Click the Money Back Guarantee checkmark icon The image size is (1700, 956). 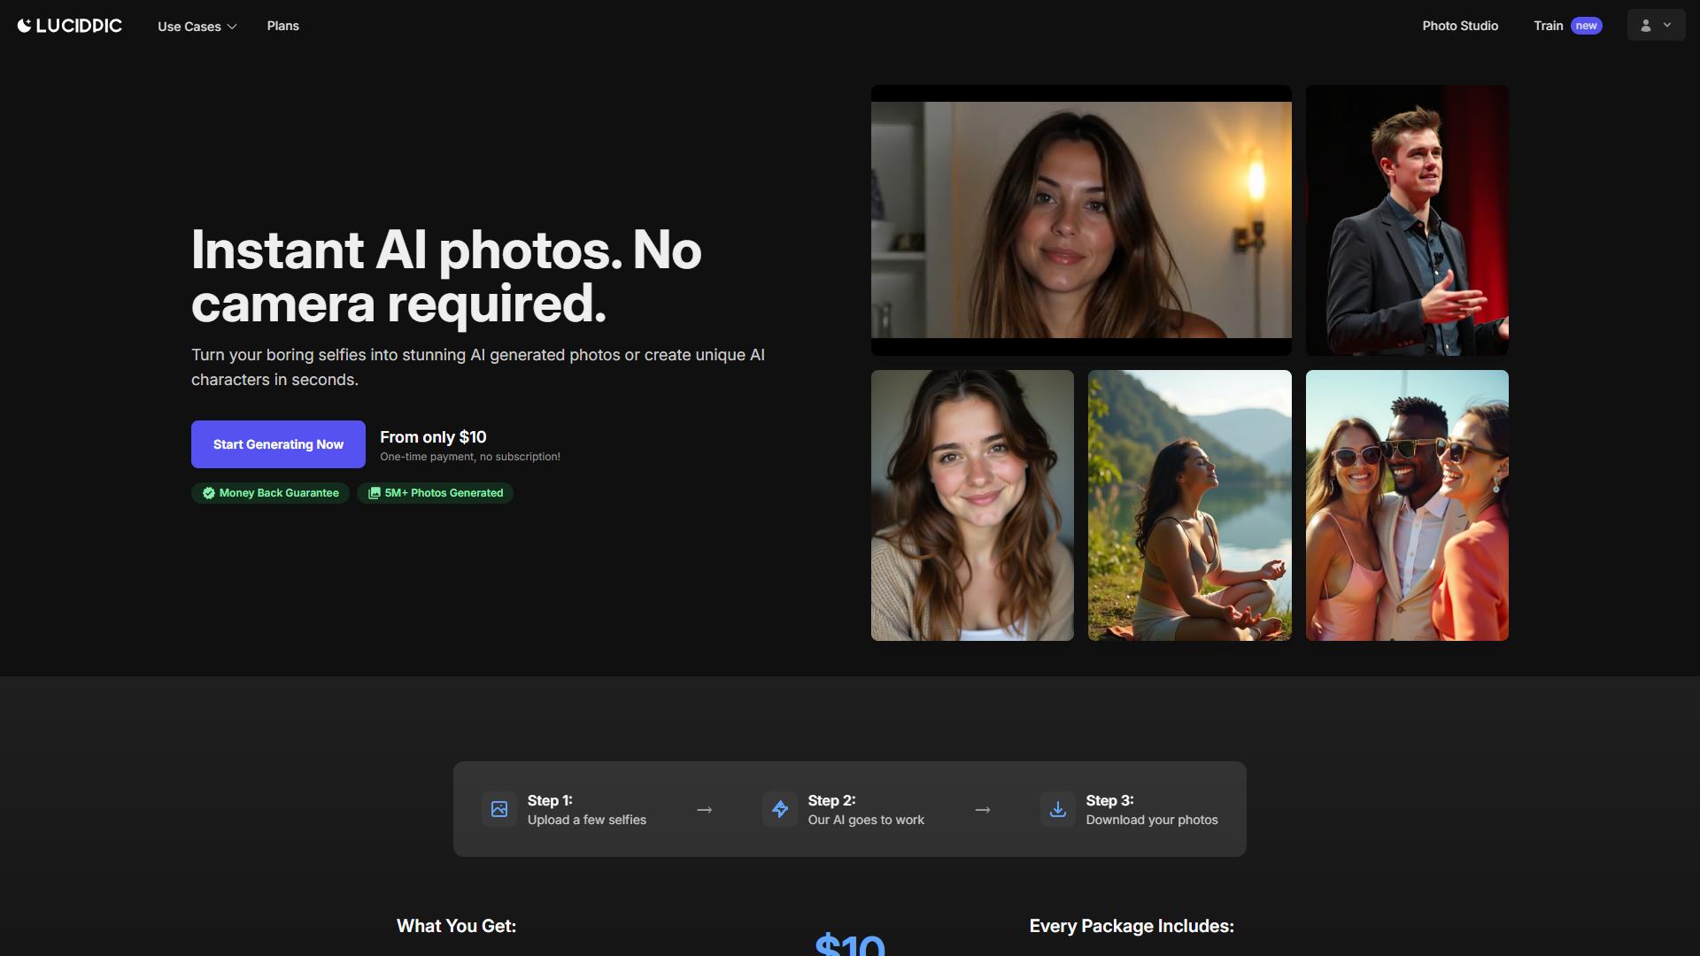pos(209,493)
